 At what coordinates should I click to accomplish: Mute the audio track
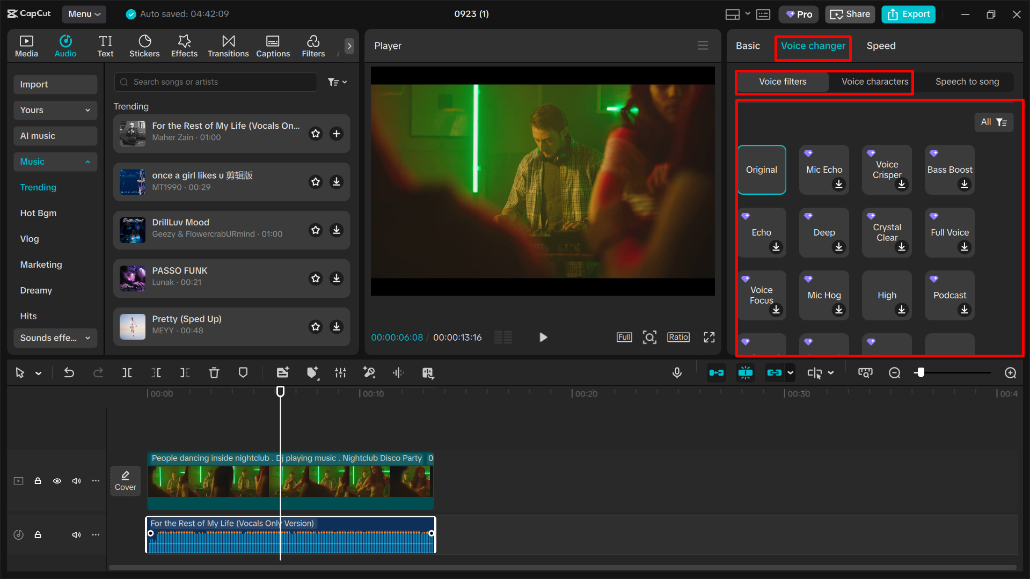76,534
